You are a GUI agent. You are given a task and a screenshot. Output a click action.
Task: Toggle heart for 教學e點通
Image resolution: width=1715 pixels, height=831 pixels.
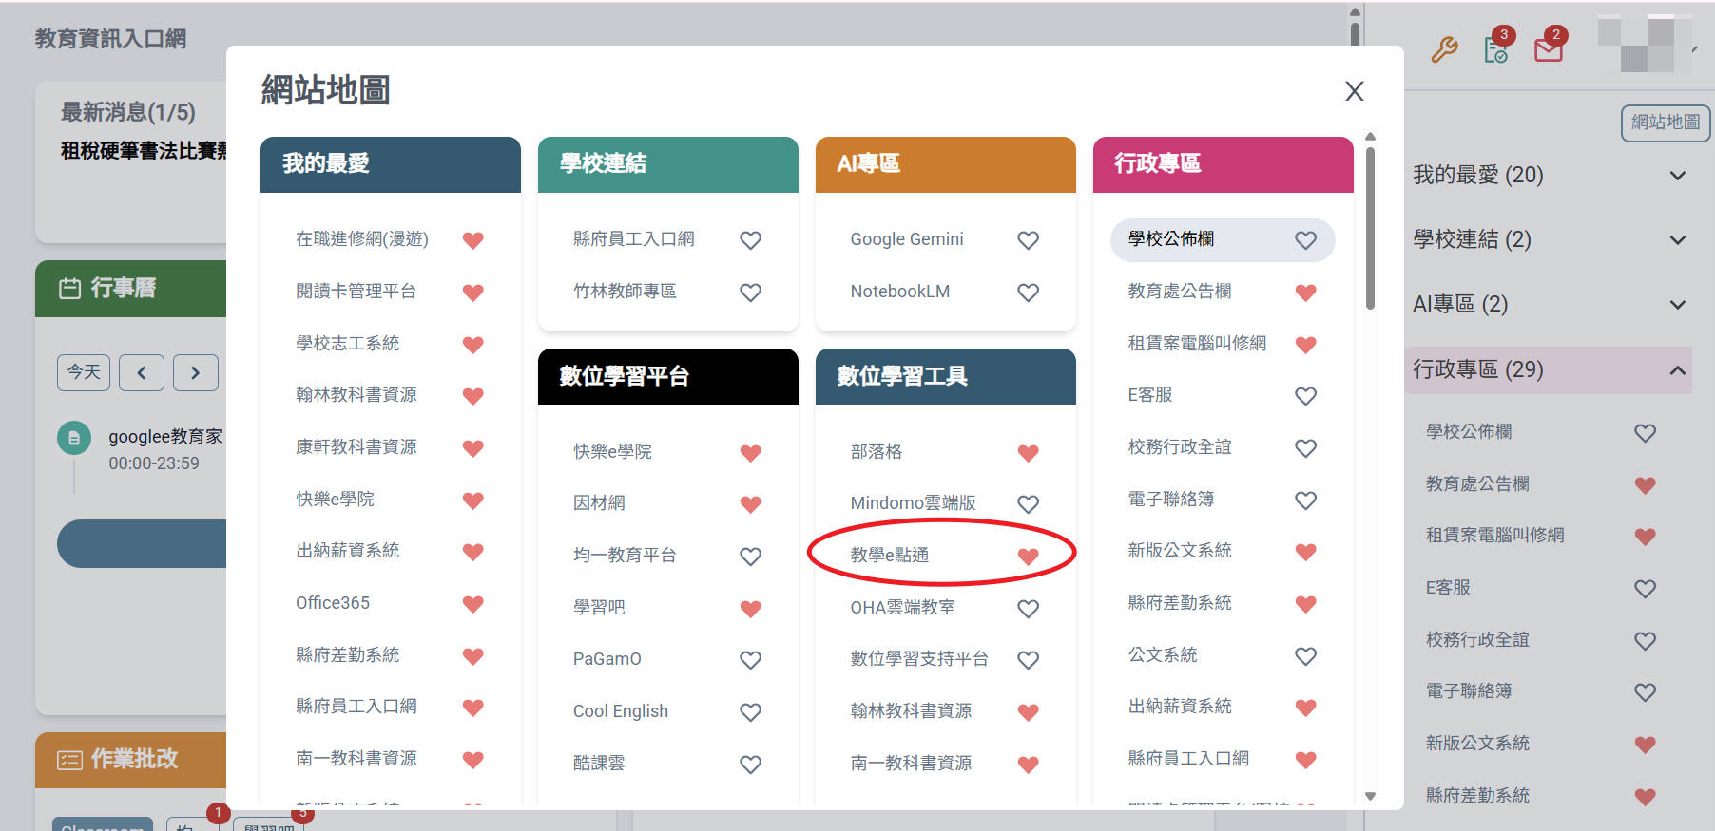[x=1029, y=557]
